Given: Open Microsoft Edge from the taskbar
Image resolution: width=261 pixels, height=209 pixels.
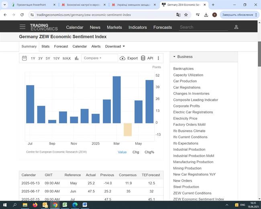Looking at the screenshot, I should [75, 205].
